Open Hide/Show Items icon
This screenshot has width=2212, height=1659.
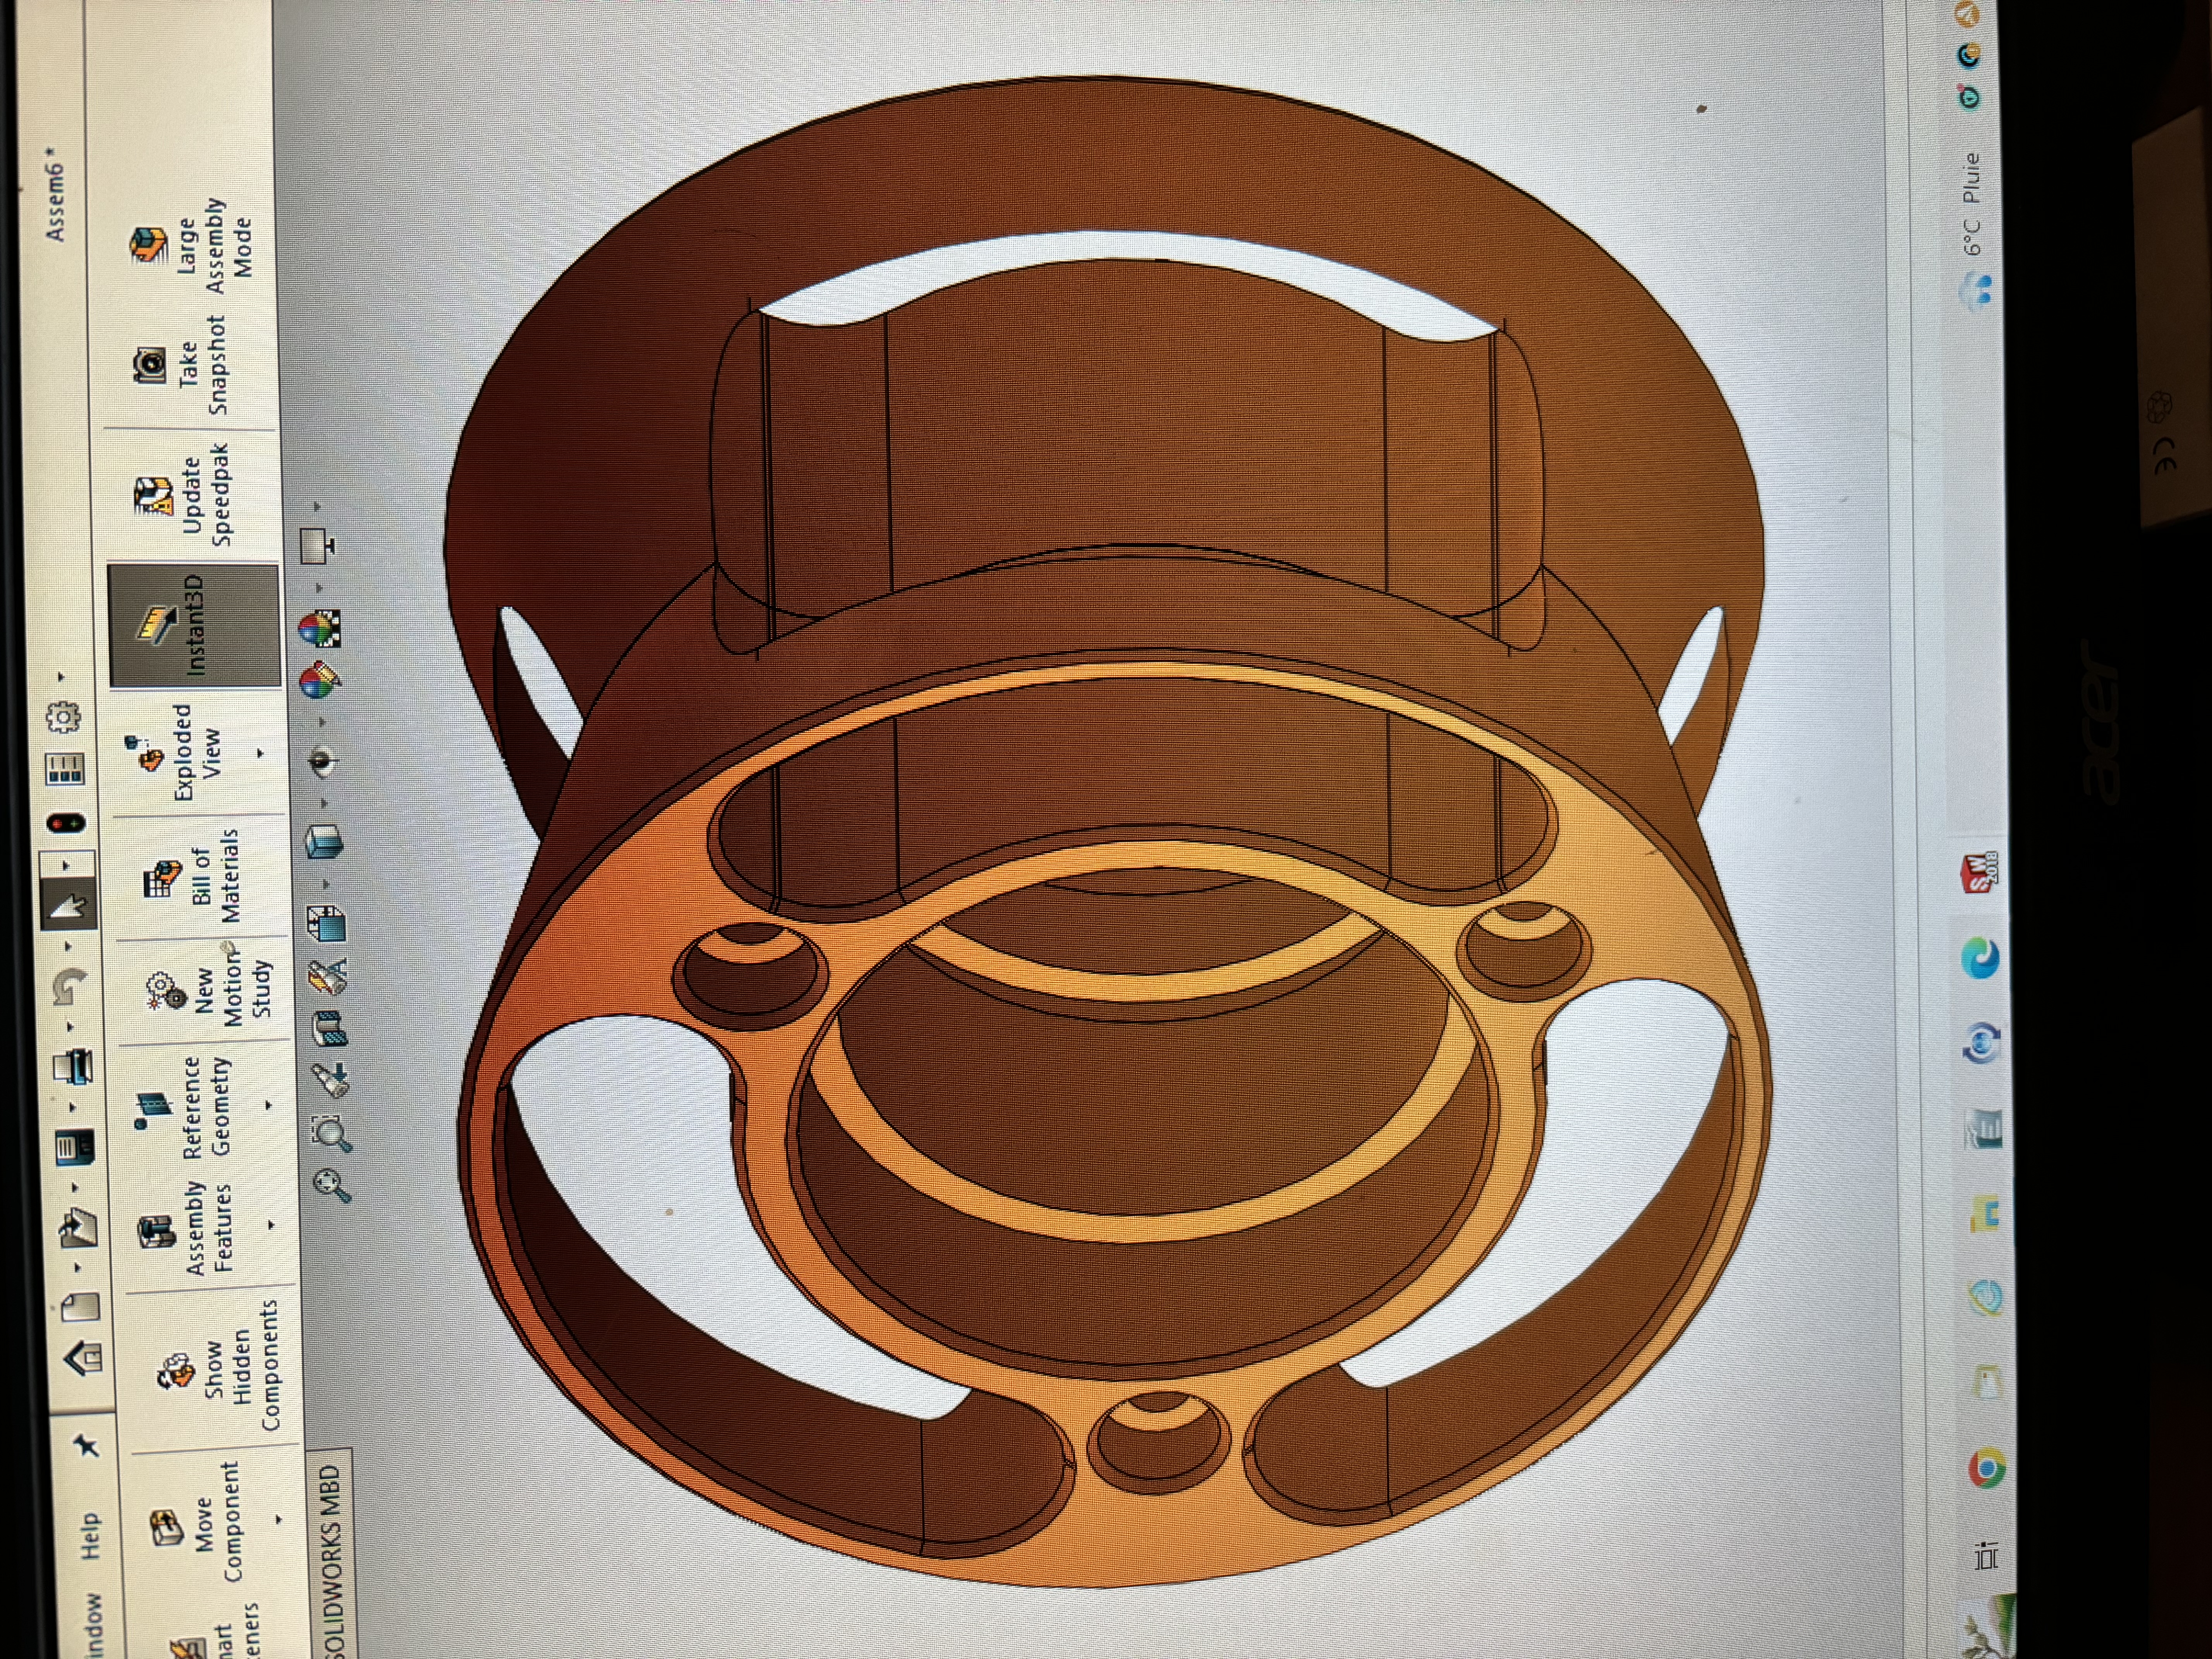pos(322,762)
